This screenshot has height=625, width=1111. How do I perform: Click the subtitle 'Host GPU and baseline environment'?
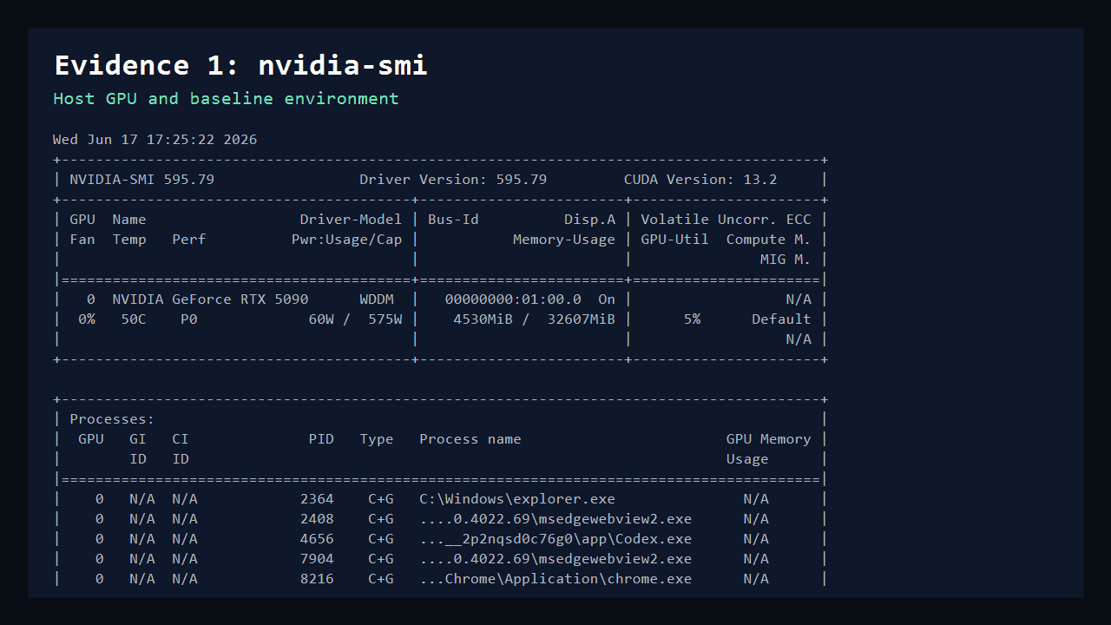tap(226, 98)
